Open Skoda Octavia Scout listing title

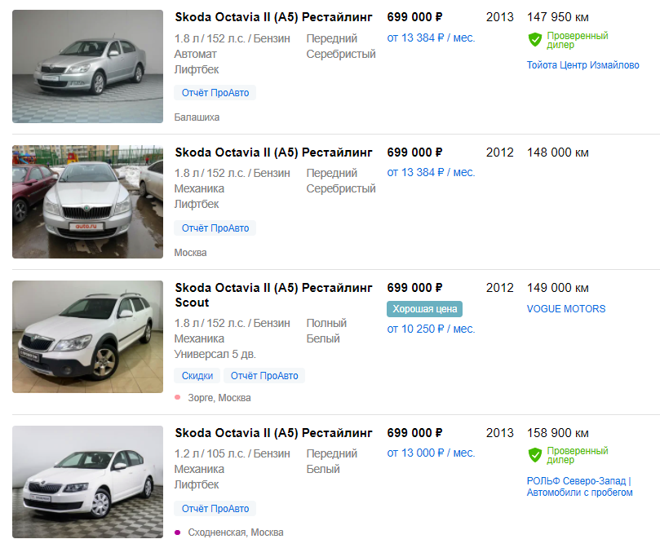pyautogui.click(x=273, y=295)
